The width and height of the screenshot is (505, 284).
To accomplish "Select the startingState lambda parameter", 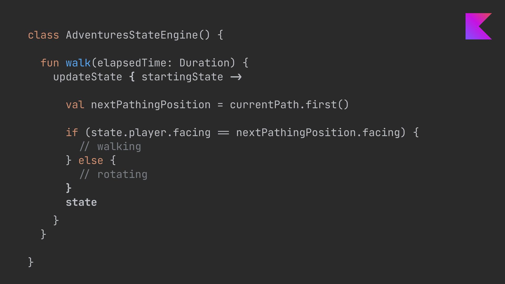I will point(182,77).
